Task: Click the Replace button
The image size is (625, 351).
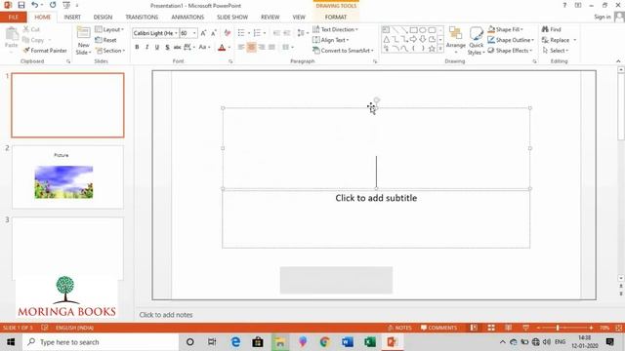Action: [x=556, y=40]
